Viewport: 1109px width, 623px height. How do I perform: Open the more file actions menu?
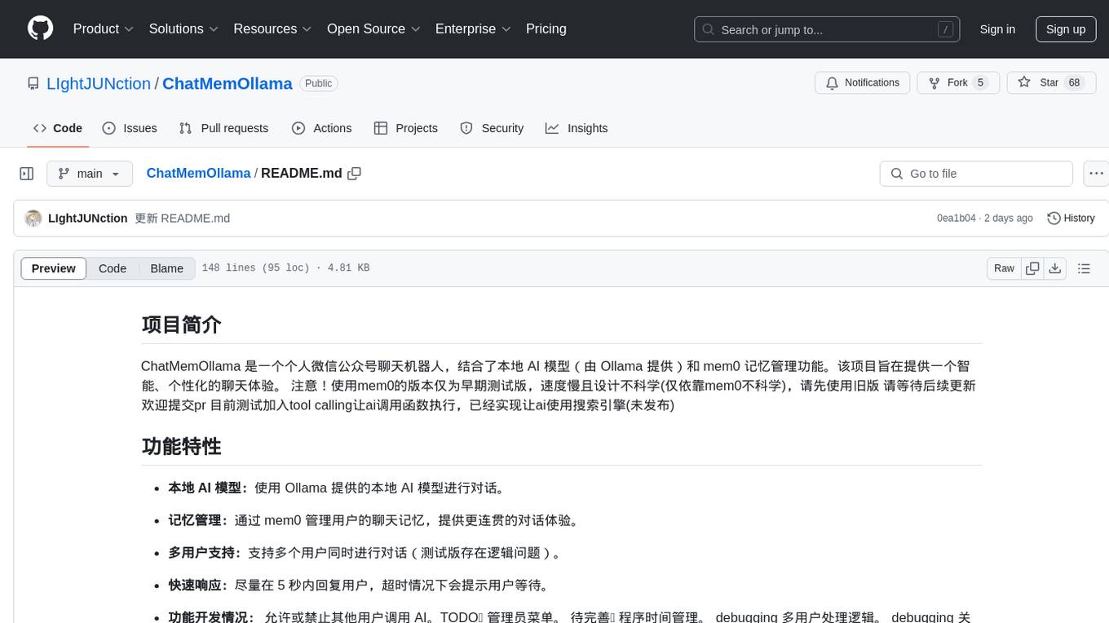click(x=1096, y=174)
